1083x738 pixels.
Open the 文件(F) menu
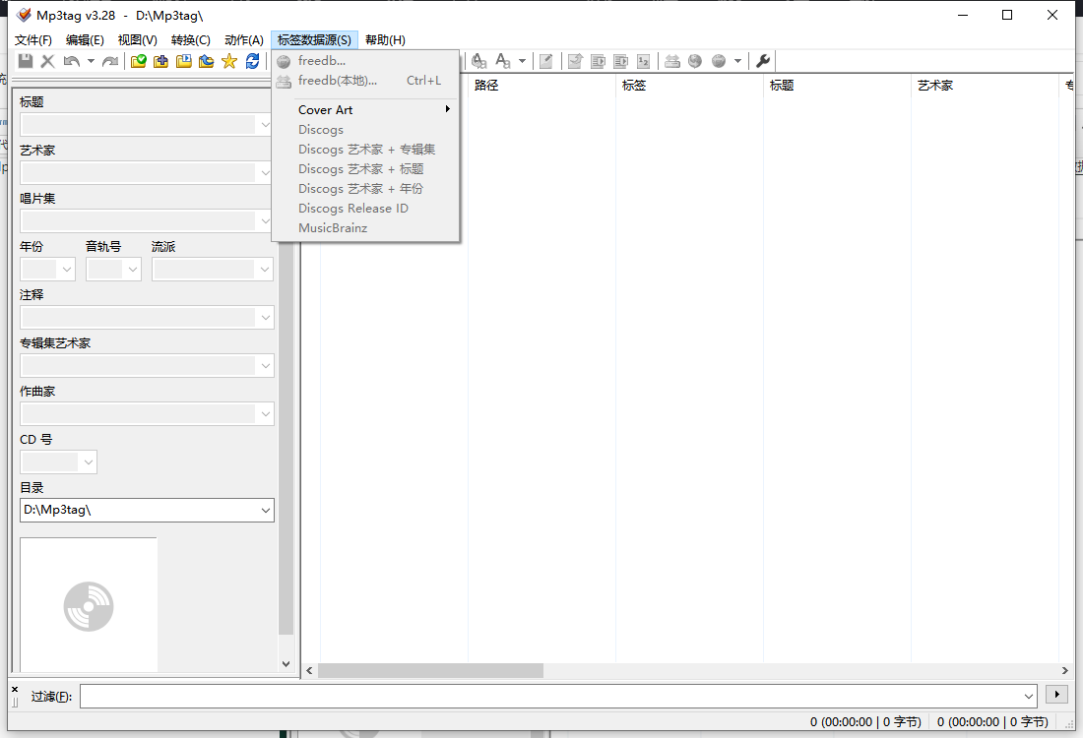pos(33,40)
